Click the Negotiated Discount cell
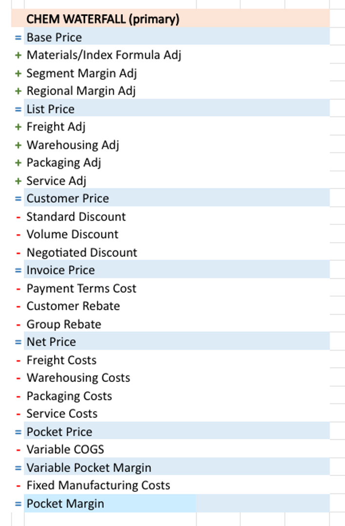Screen dimensions: 345x526 coord(82,253)
